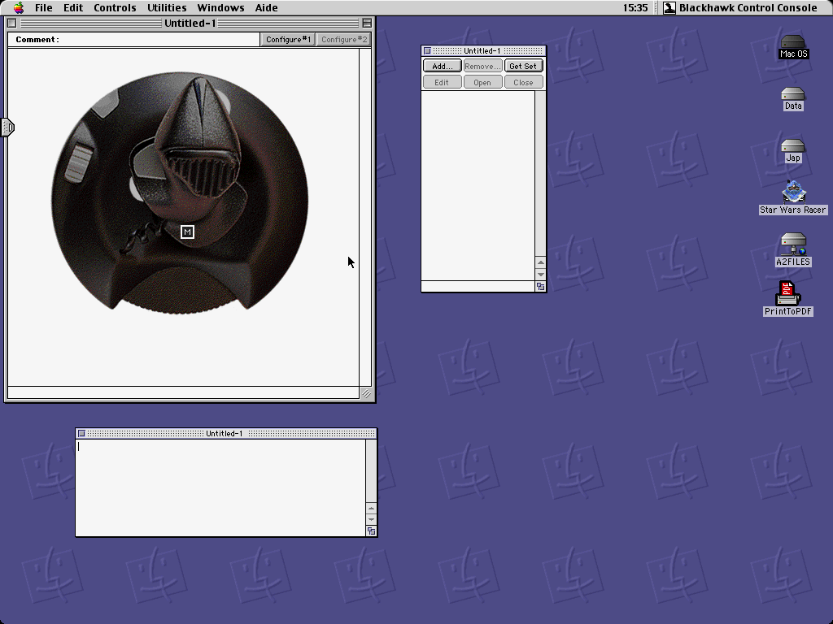The height and width of the screenshot is (624, 833).
Task: Close the large joystick Untitled-1 window
Action: coord(11,23)
